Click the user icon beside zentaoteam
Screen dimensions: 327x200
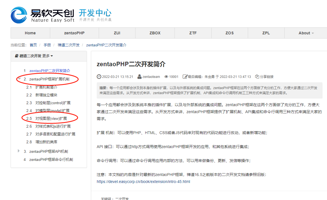click(139, 77)
